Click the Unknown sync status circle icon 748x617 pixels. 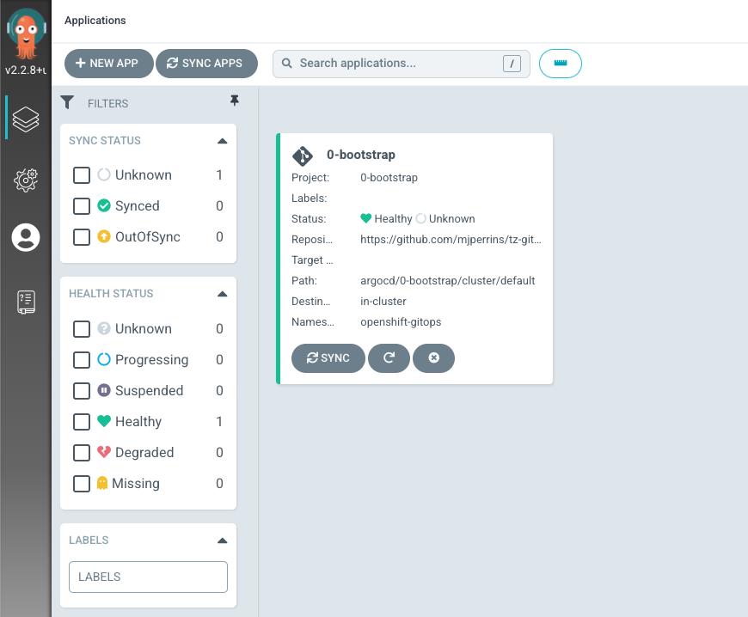tap(104, 174)
